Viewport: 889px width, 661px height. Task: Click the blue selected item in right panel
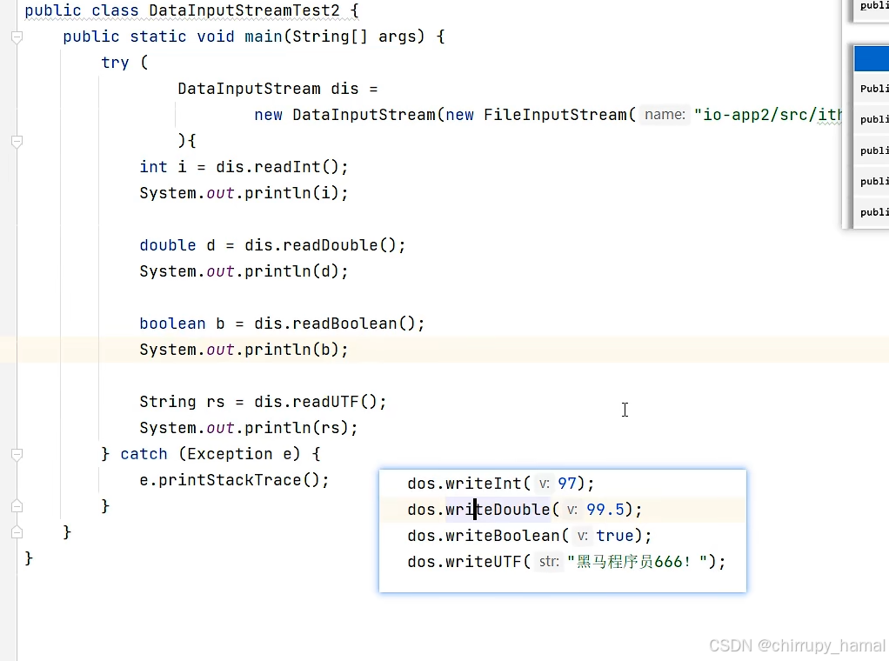(x=872, y=59)
